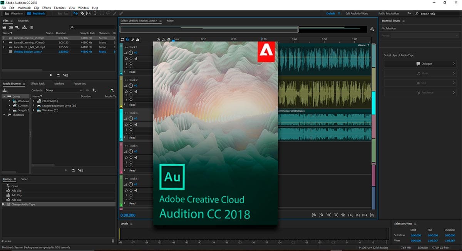Image resolution: width=462 pixels, height=251 pixels.
Task: Select the Radio Production workspace
Action: coord(388,13)
